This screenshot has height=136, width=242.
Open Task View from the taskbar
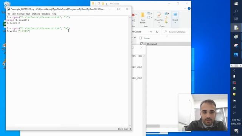pyautogui.click(x=236, y=19)
